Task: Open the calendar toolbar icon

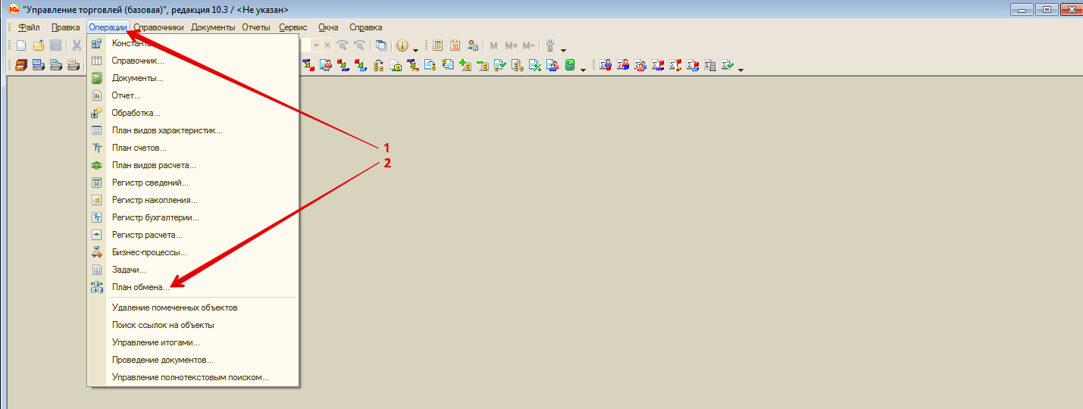Action: [455, 45]
